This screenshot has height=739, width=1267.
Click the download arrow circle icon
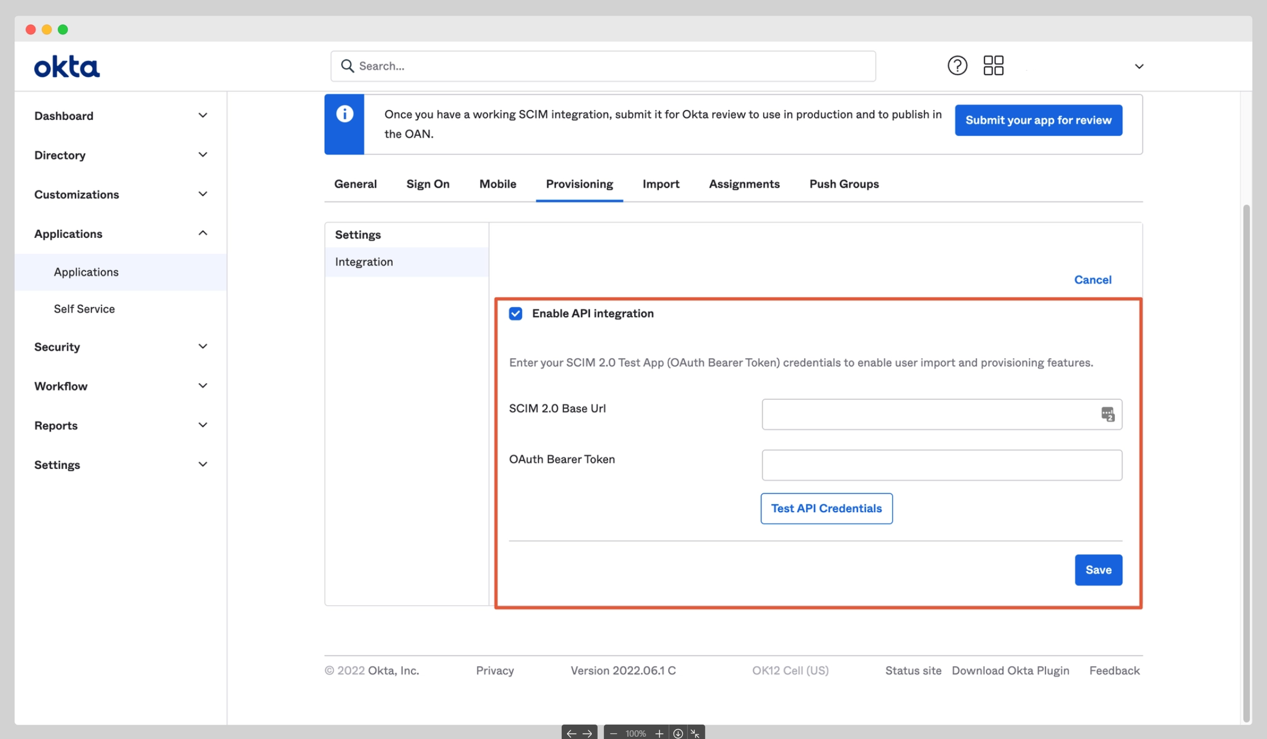tap(678, 733)
